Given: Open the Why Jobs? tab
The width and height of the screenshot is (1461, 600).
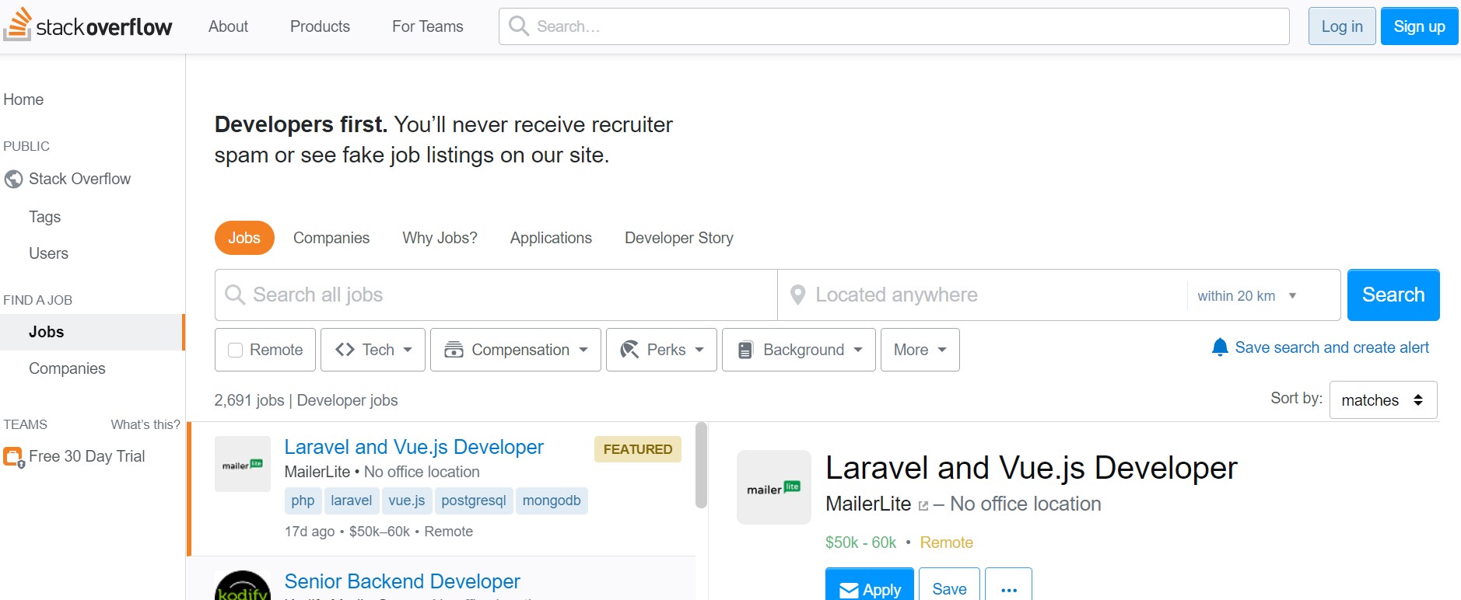Looking at the screenshot, I should tap(440, 238).
